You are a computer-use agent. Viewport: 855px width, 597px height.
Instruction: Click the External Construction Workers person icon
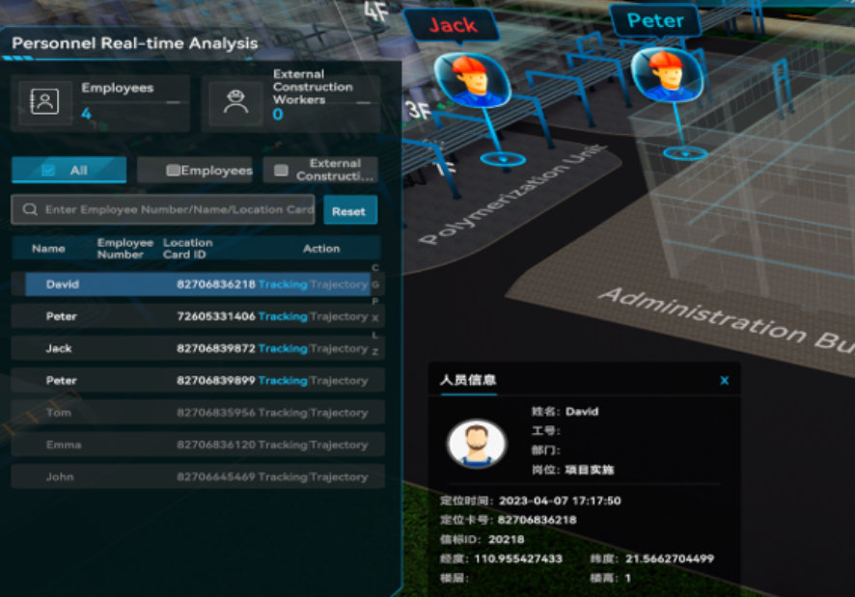coord(236,102)
